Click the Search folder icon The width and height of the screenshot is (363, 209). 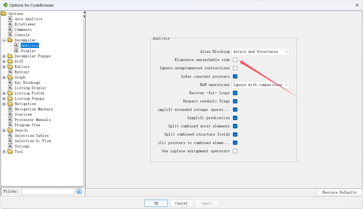[10, 130]
